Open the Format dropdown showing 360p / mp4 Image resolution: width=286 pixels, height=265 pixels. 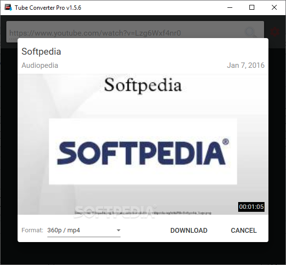tap(84, 230)
